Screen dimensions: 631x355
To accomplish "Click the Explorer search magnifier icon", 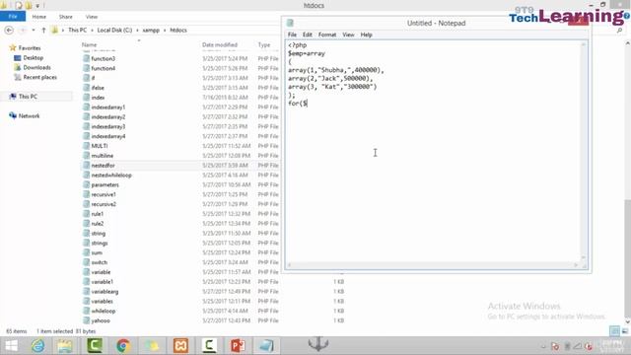I will click(x=620, y=31).
